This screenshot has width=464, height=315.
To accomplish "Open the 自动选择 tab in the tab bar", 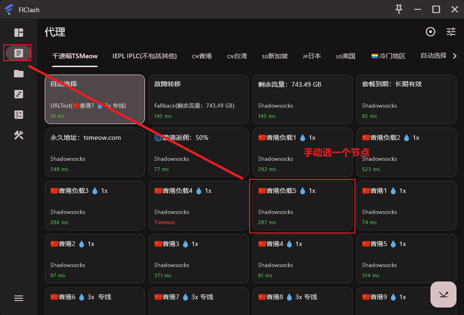I will (433, 55).
